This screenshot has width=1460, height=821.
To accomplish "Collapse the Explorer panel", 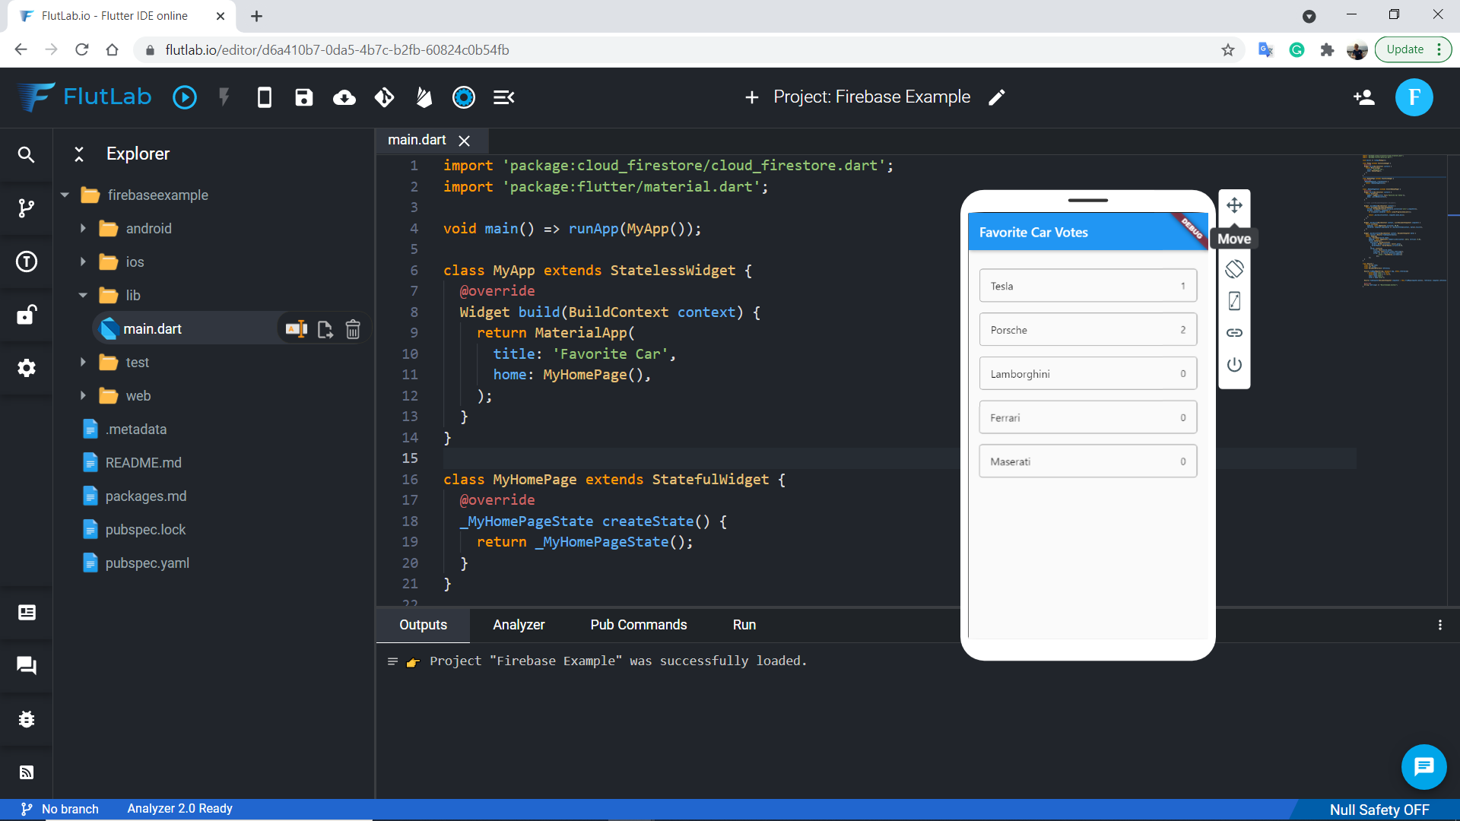I will click(x=79, y=154).
